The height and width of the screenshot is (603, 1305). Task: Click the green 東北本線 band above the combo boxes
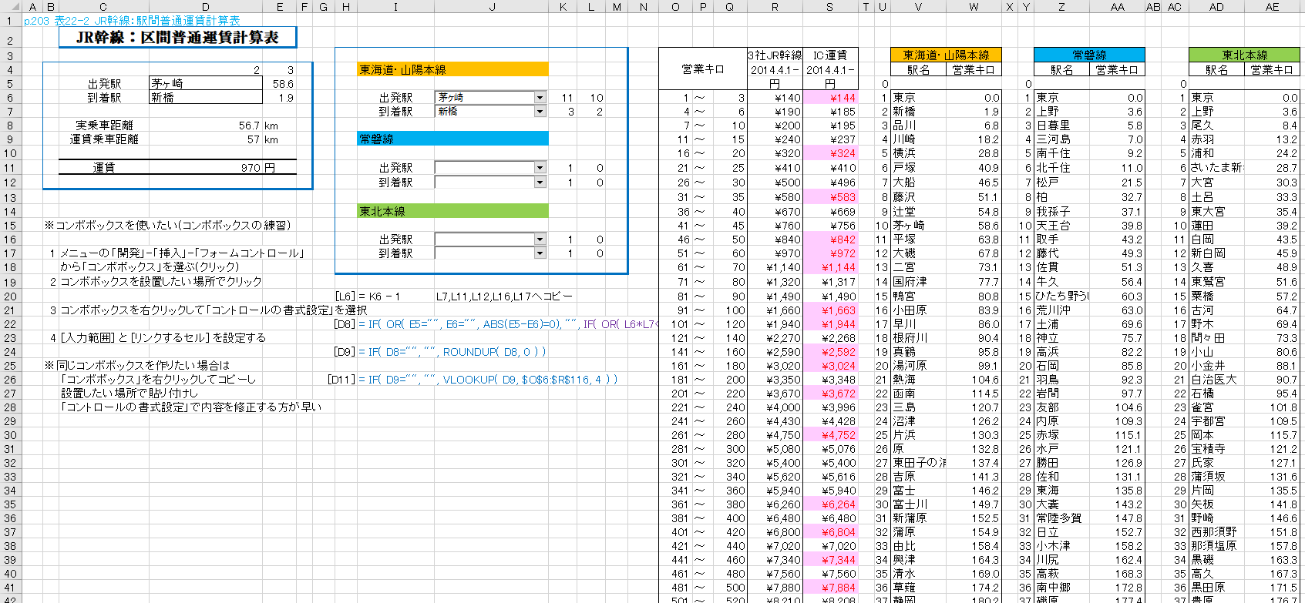(453, 211)
